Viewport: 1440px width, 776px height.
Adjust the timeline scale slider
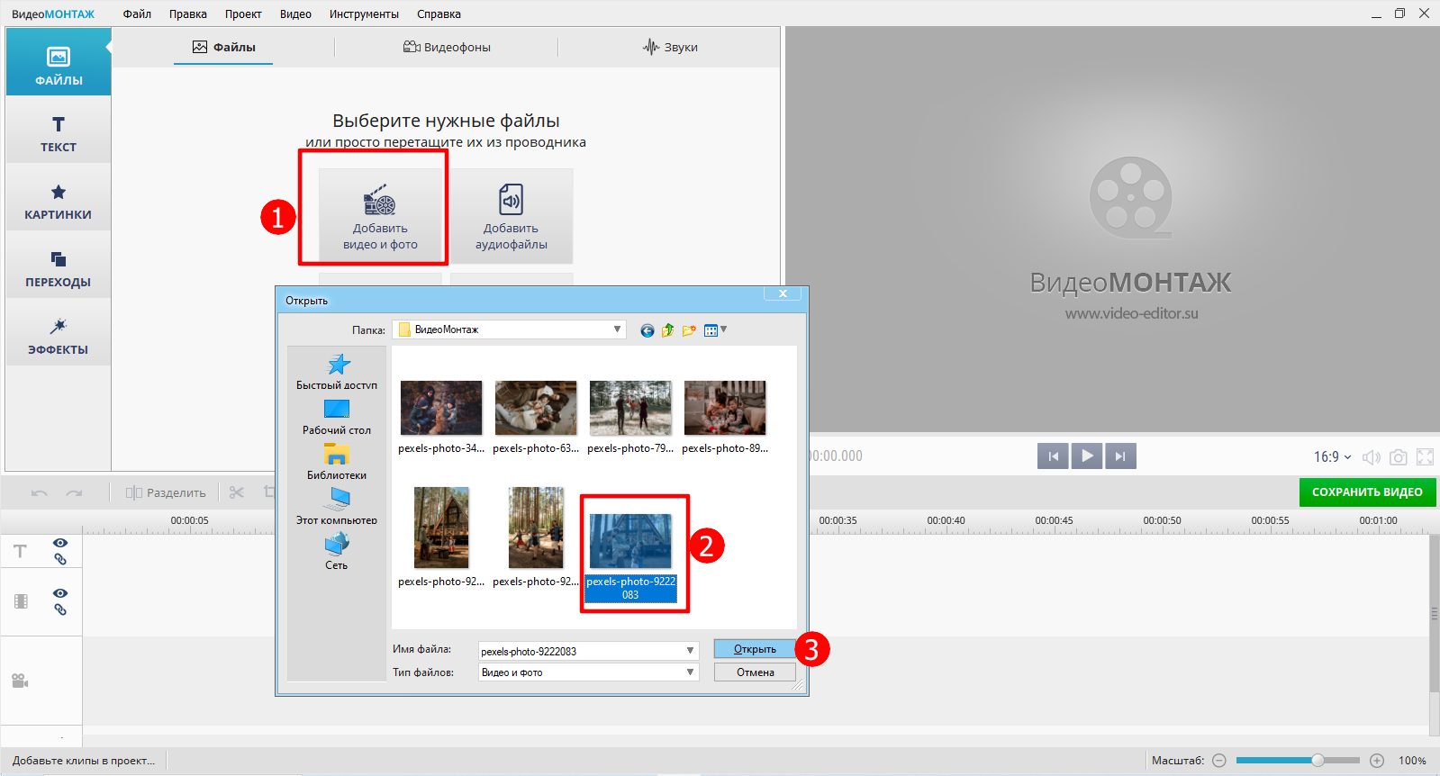click(1318, 761)
